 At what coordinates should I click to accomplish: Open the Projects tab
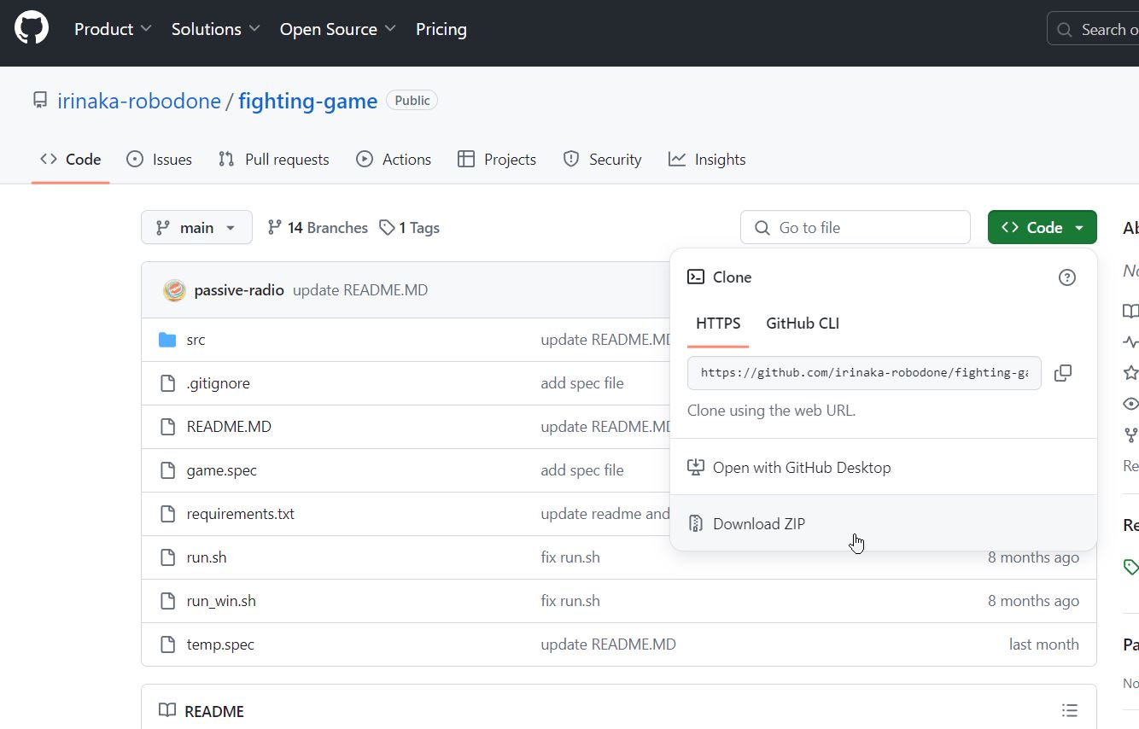(497, 160)
